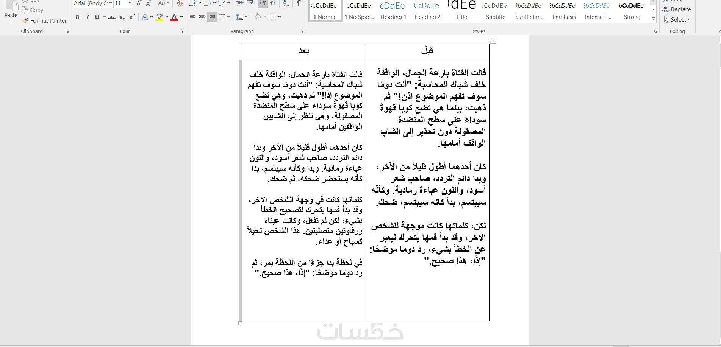Click the Replace command
This screenshot has width=721, height=347.
[677, 9]
